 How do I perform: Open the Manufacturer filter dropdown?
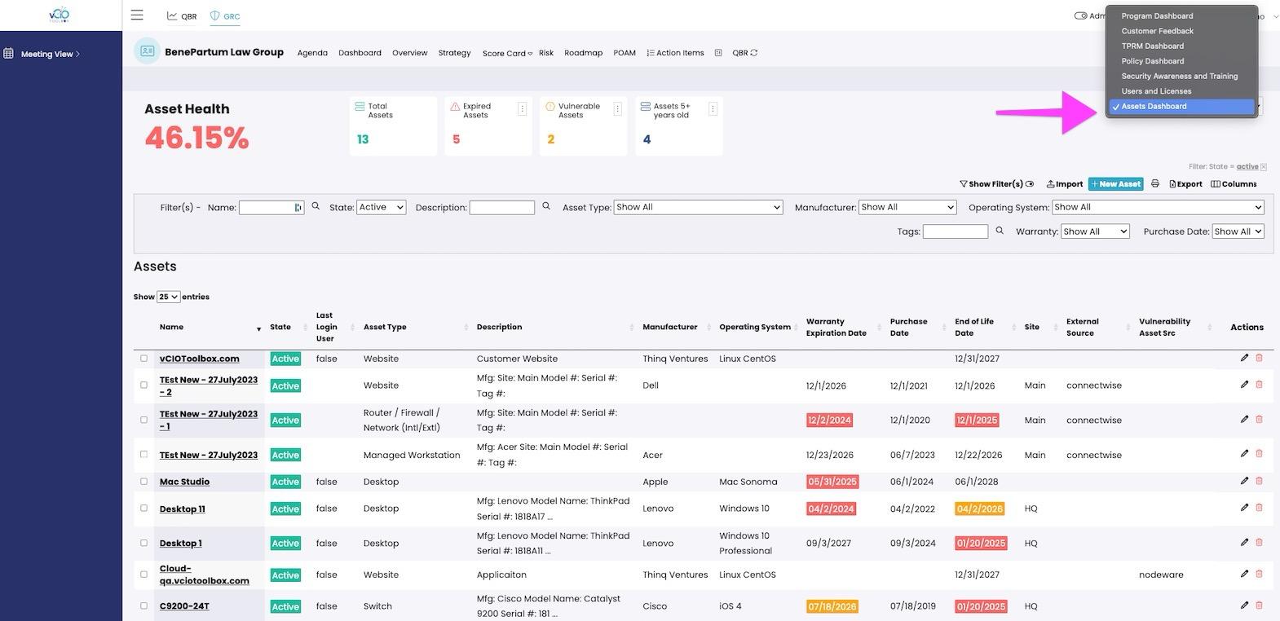[907, 207]
